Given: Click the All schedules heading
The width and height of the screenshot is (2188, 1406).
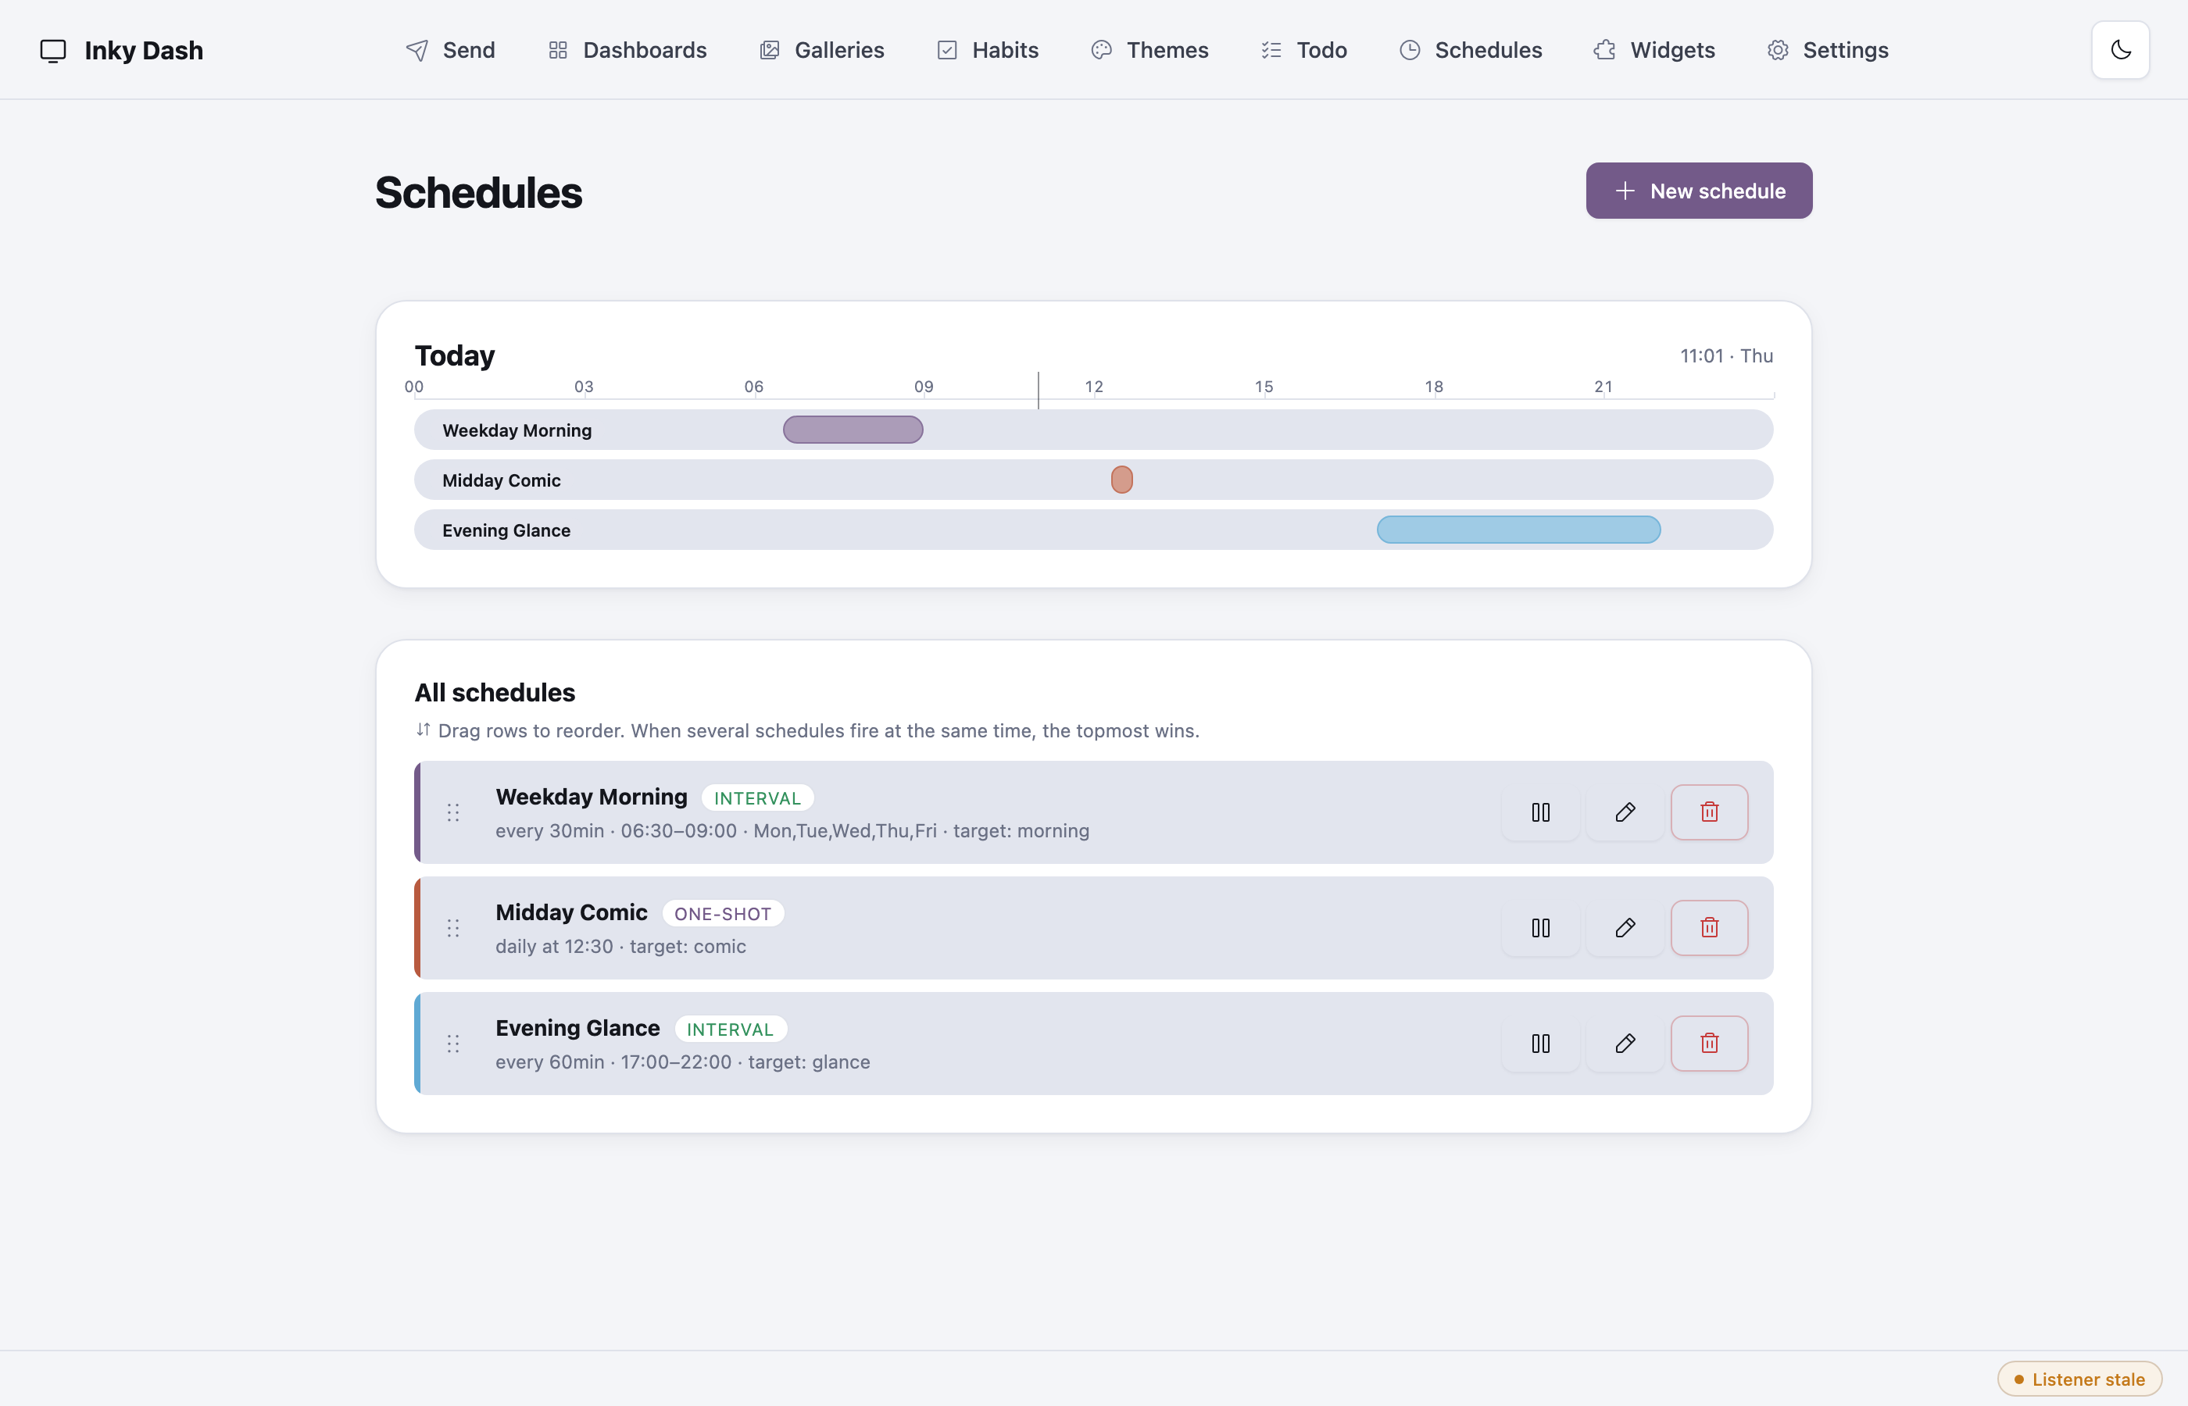Looking at the screenshot, I should [494, 693].
